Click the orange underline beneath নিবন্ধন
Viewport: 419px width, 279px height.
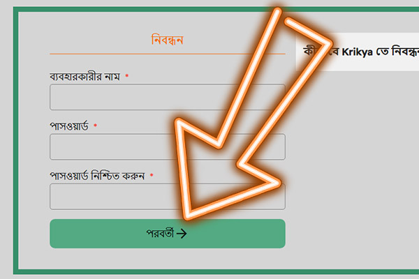[168, 54]
